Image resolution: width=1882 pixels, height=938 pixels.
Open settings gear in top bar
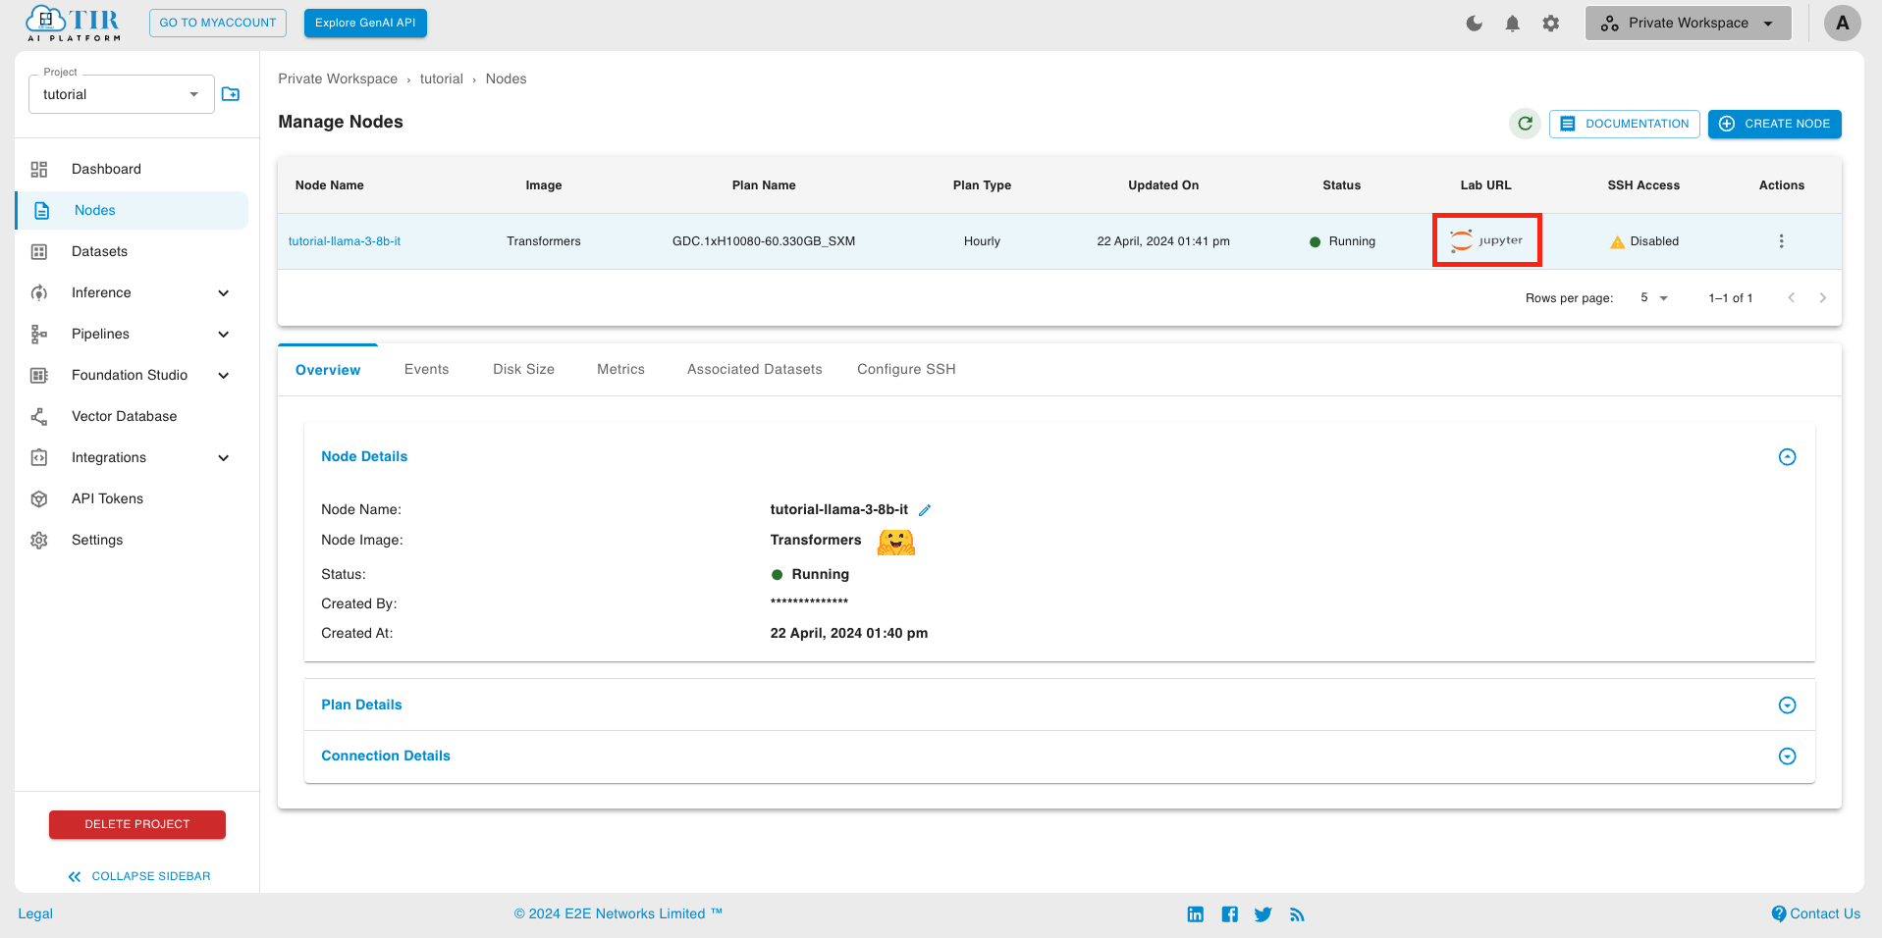click(1550, 24)
